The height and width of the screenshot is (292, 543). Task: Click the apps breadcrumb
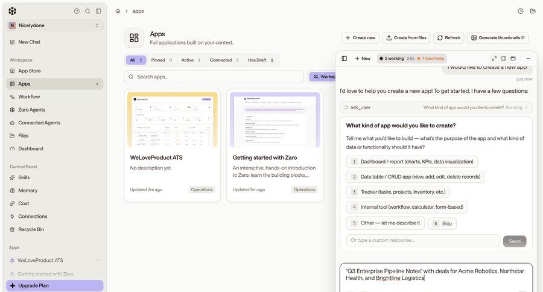pos(138,11)
